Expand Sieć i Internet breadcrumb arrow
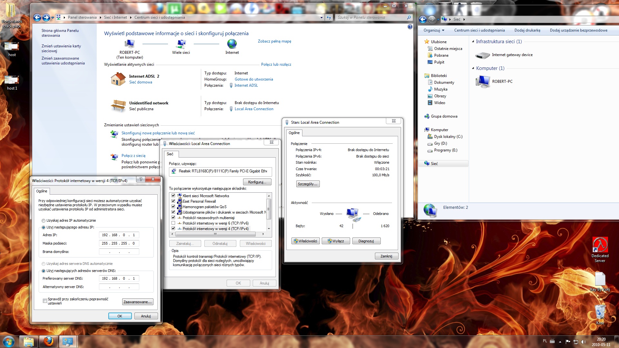 tap(131, 18)
